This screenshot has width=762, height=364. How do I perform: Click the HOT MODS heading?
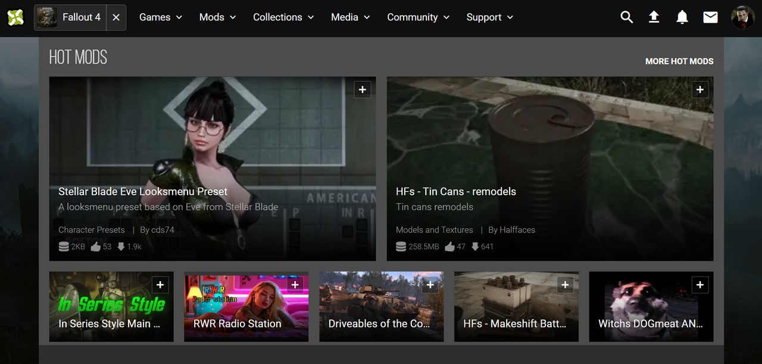[x=78, y=58]
